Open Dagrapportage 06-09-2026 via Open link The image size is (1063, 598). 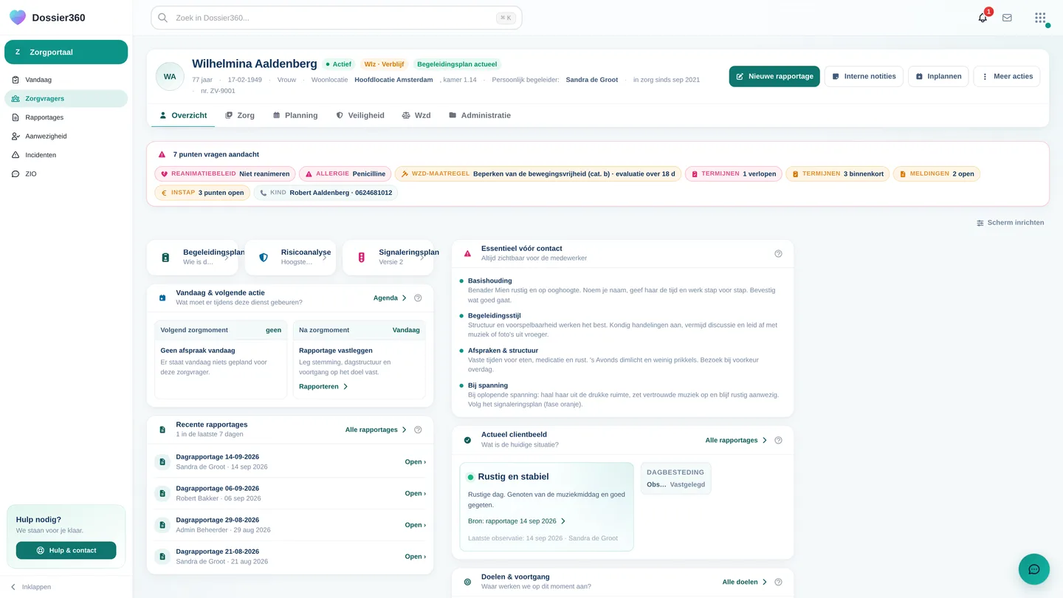(x=415, y=493)
